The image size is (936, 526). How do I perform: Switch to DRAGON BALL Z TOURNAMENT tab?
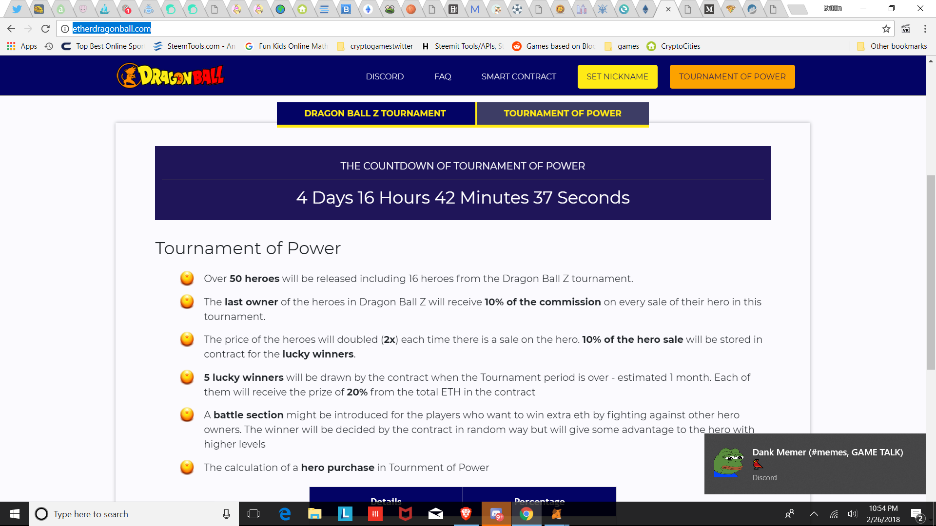(375, 113)
